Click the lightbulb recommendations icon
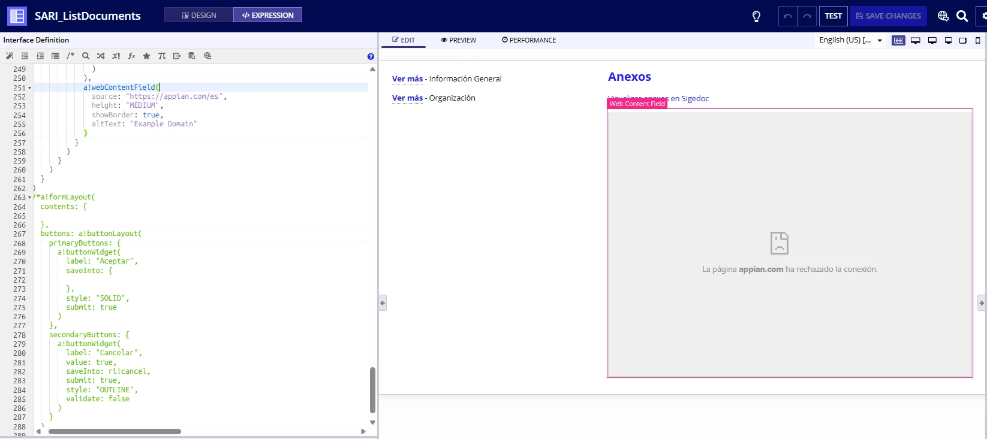Screen dimensions: 987x439 point(757,16)
